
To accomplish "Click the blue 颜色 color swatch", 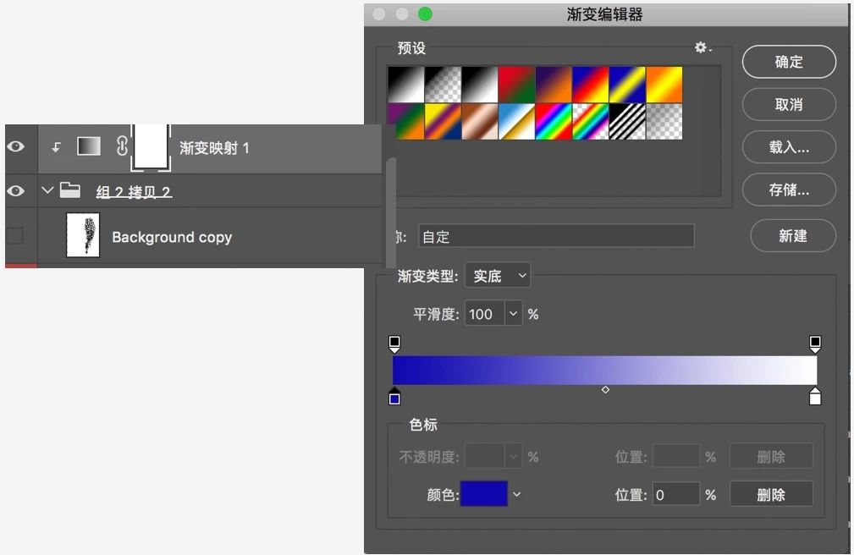I will (482, 494).
